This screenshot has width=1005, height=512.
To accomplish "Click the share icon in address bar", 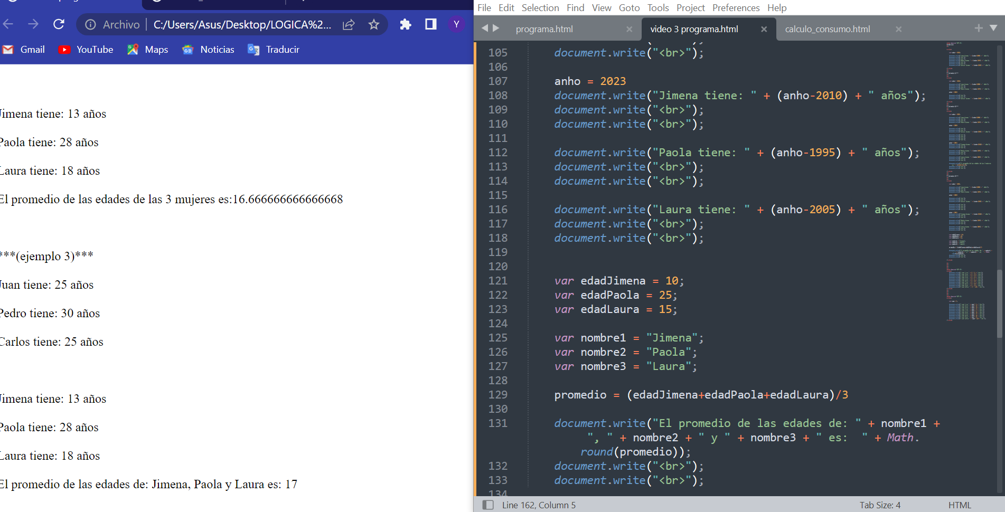I will 349,24.
